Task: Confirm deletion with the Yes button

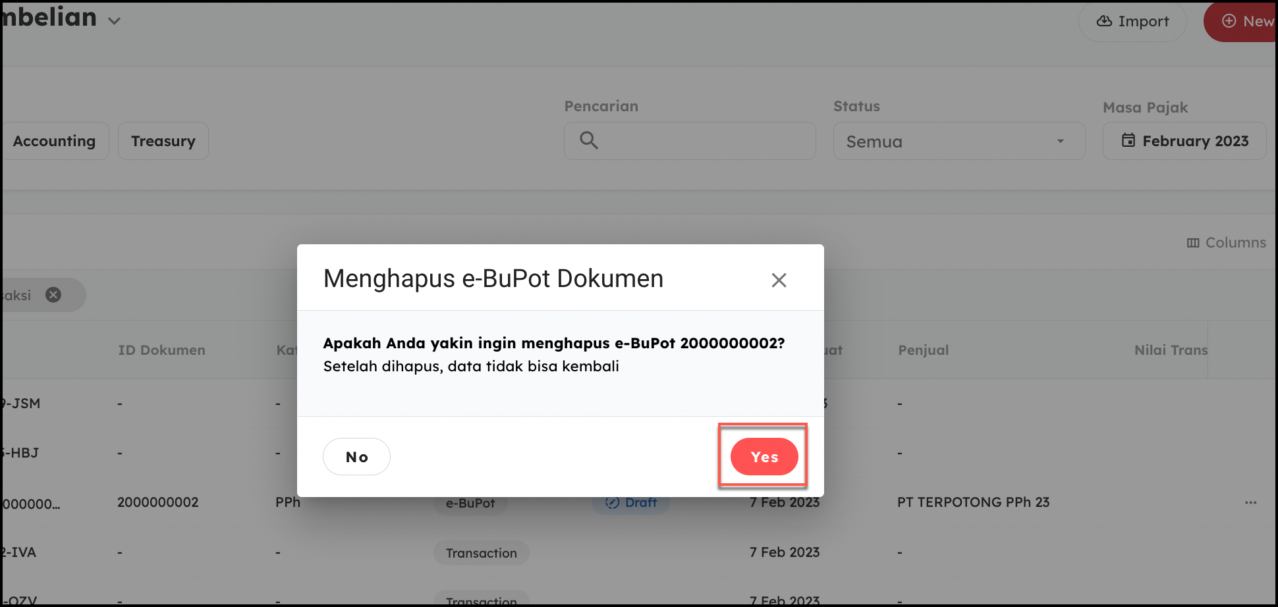Action: coord(764,457)
